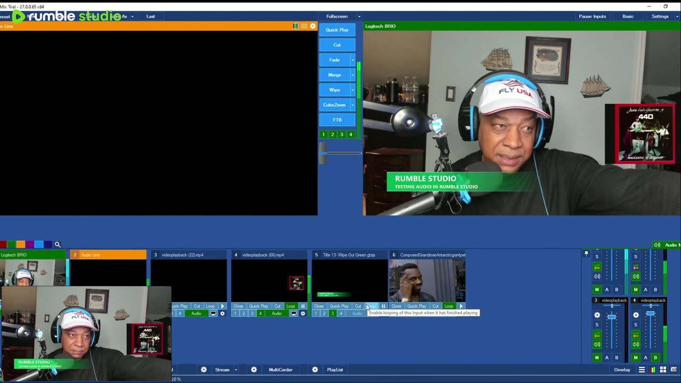Viewport: 681px width, 383px height.
Task: Play input 6 ComposedGrandiose clip
Action: pyautogui.click(x=461, y=306)
